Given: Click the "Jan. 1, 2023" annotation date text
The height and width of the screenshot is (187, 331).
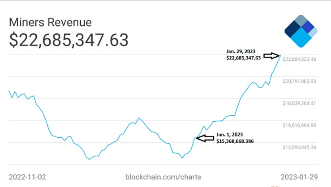Looking at the screenshot, I should click(x=229, y=134).
